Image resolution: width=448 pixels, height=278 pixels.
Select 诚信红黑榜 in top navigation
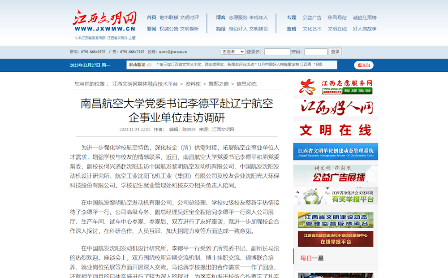click(x=365, y=17)
